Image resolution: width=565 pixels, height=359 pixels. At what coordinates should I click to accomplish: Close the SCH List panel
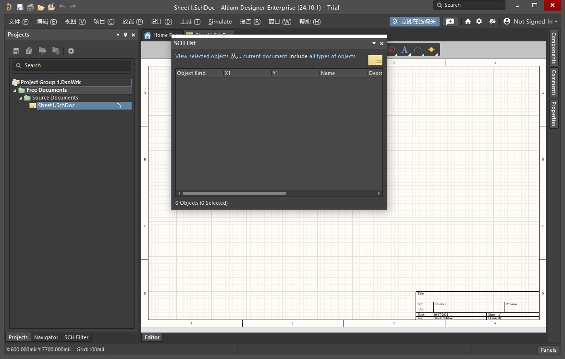(381, 43)
